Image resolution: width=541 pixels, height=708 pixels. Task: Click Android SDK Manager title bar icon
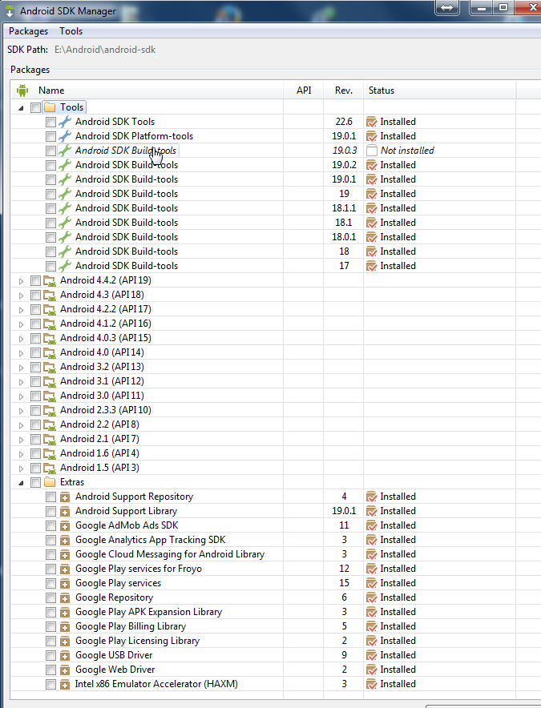tap(10, 11)
